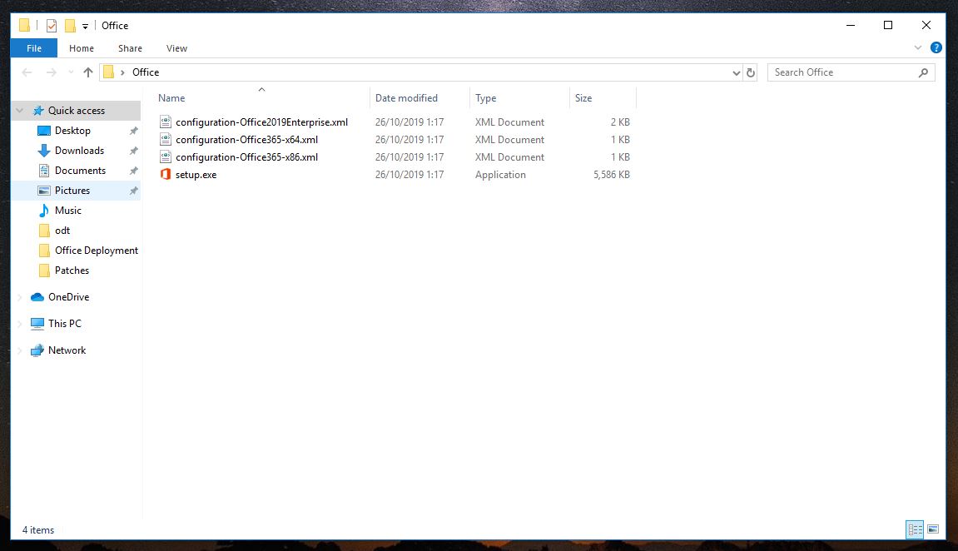Click the Forward navigation arrow
The width and height of the screenshot is (958, 551).
tap(52, 72)
